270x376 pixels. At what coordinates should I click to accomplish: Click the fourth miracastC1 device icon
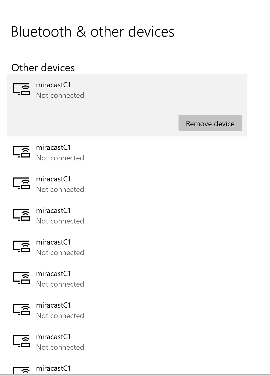pyautogui.click(x=21, y=215)
